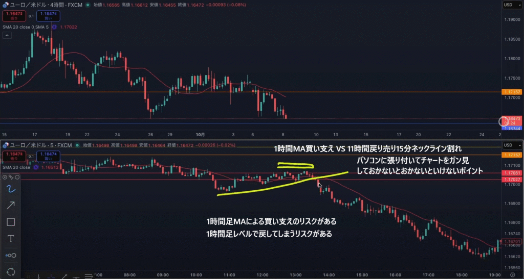Click the blue 1.16344 price label
Viewport: 524px width, 279px height.
click(512, 128)
